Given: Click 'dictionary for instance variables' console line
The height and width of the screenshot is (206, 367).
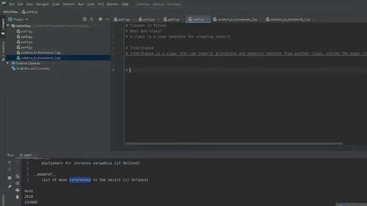Looking at the screenshot, I should 91,163.
